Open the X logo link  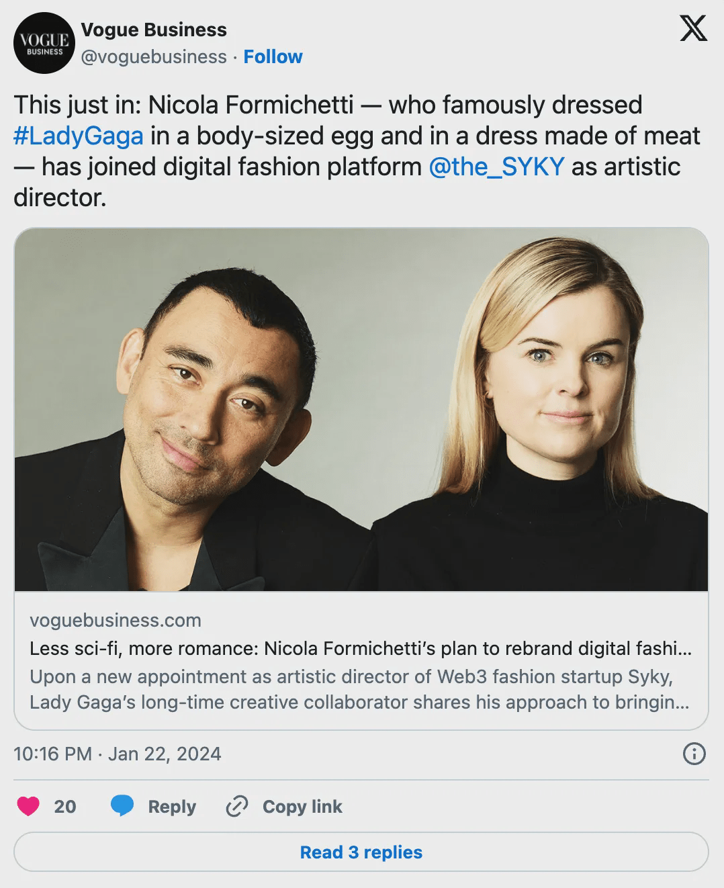click(x=693, y=30)
